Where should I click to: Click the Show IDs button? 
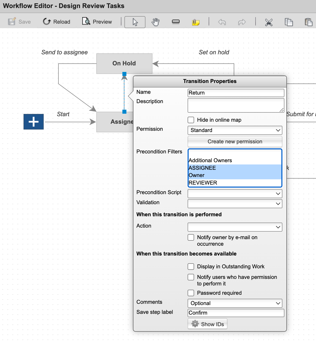[x=208, y=324]
